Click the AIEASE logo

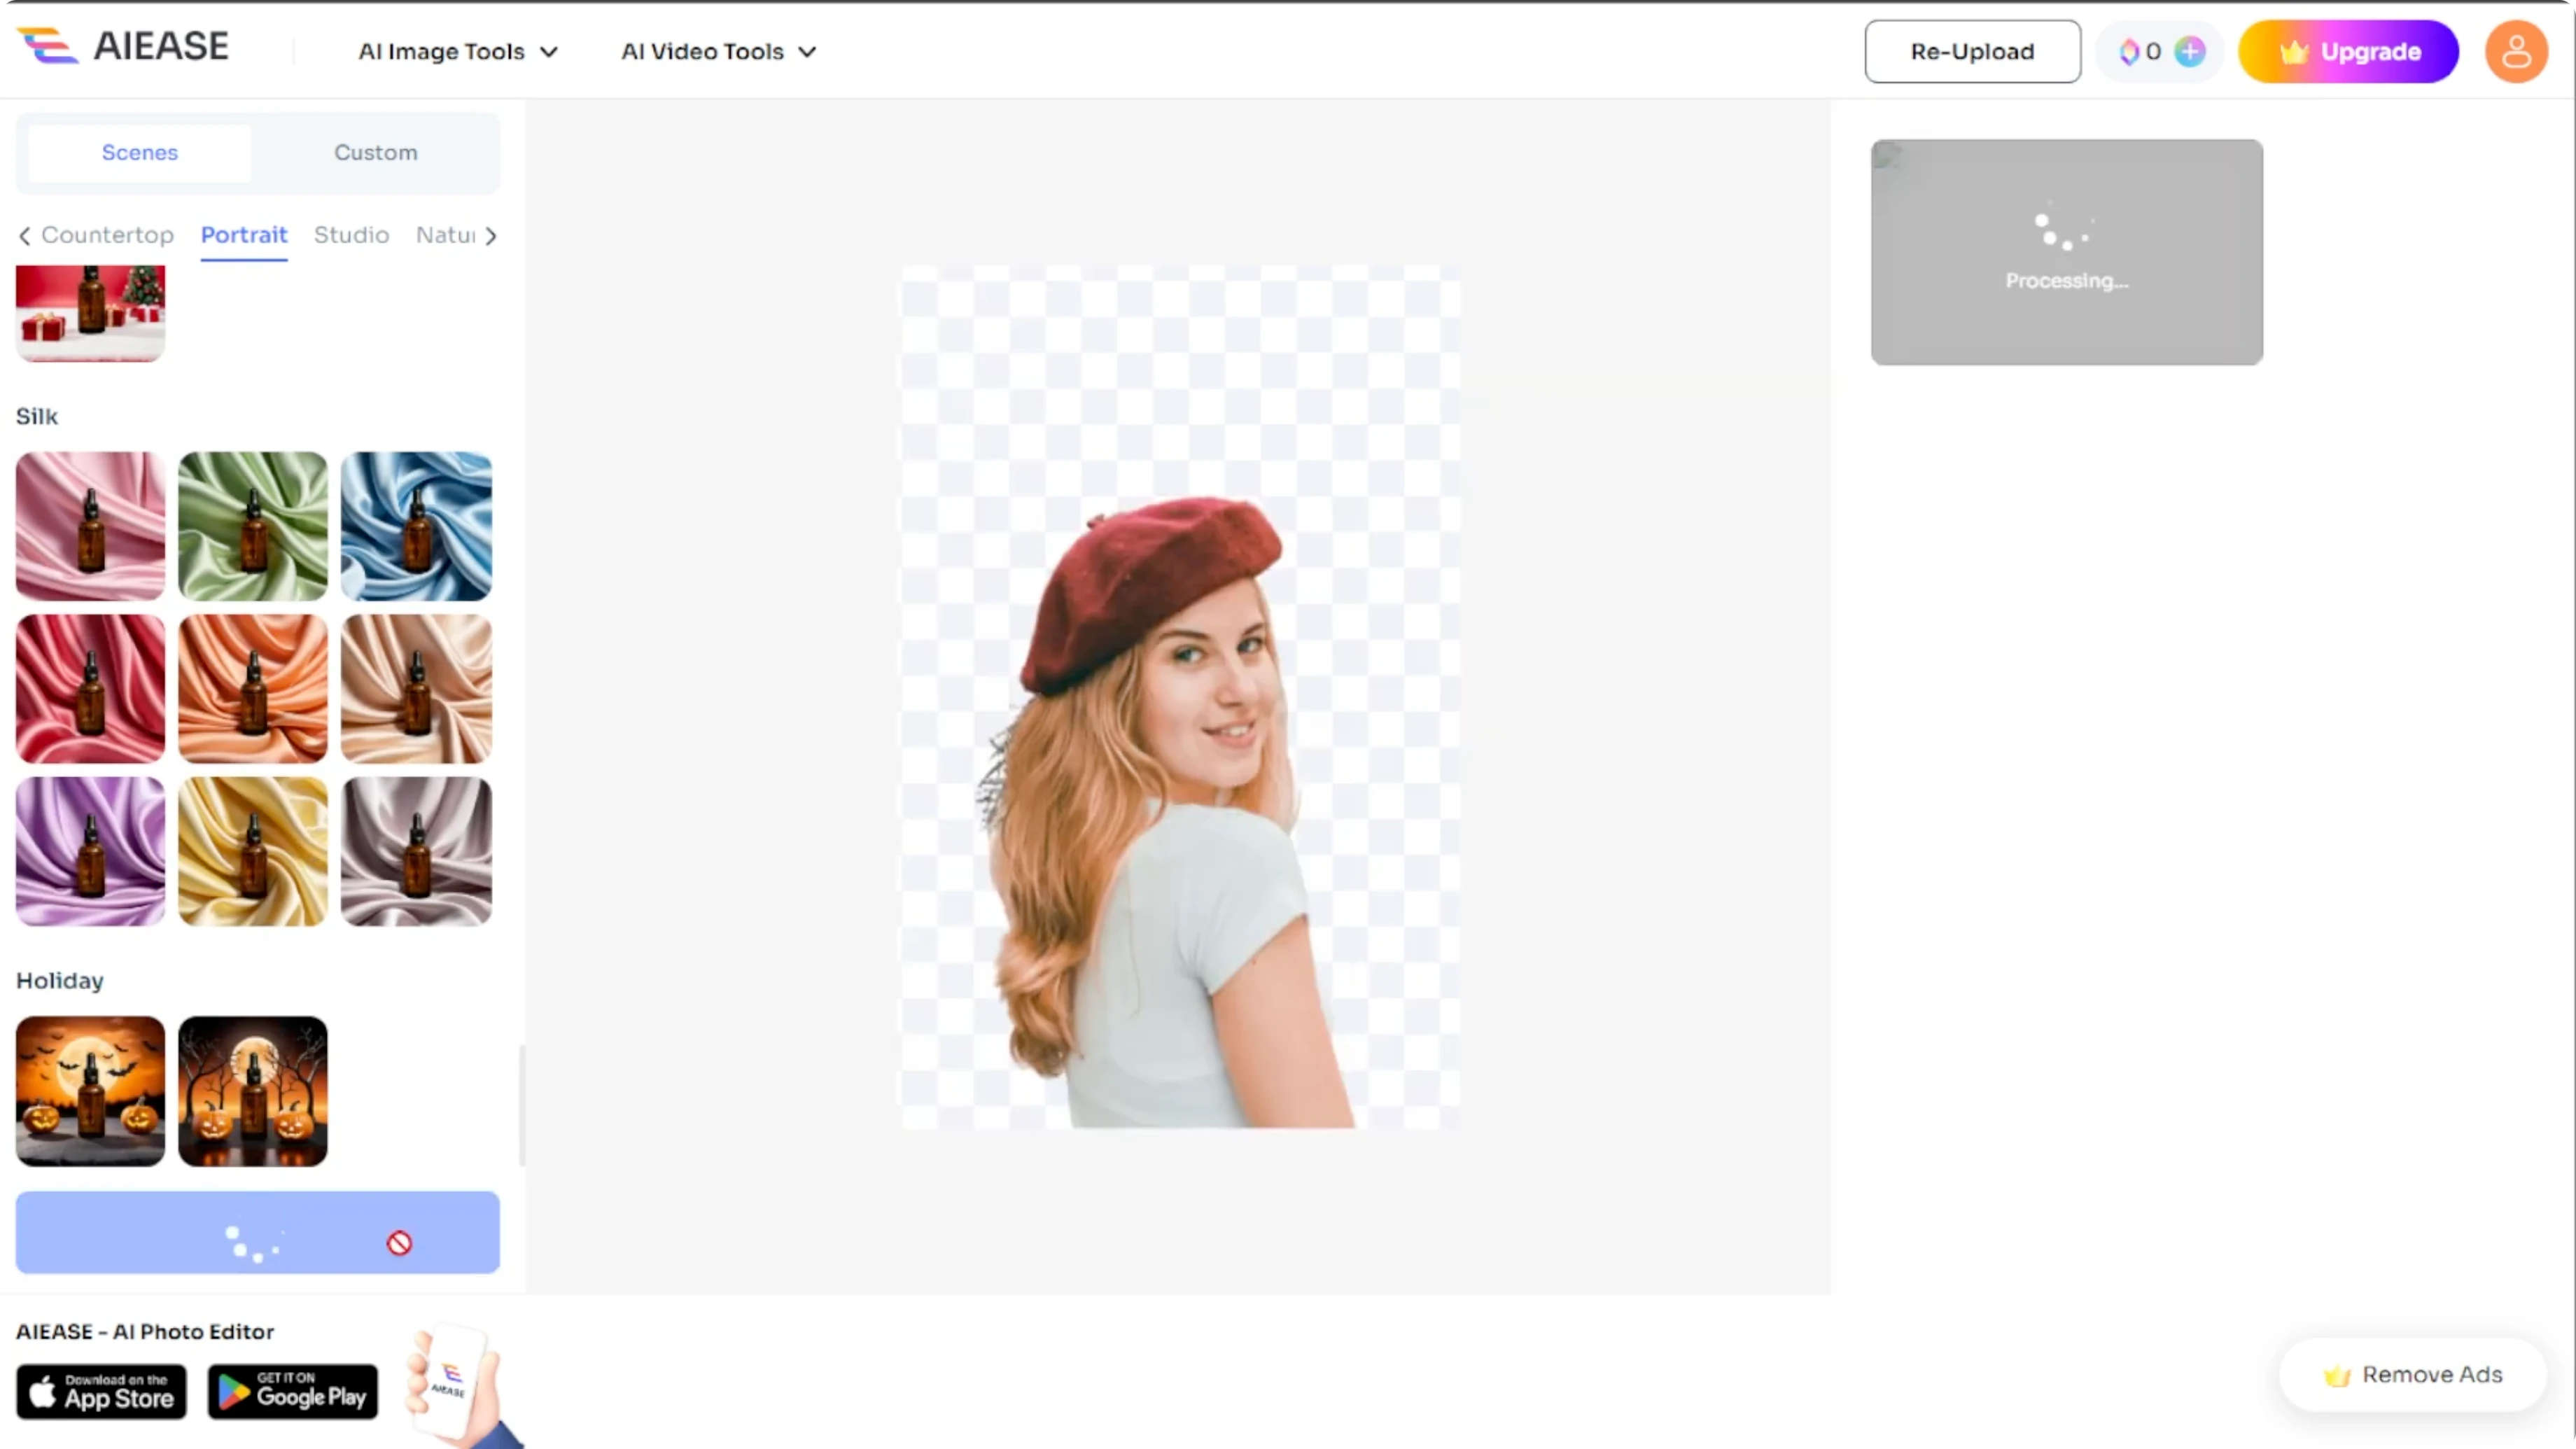pyautogui.click(x=123, y=46)
